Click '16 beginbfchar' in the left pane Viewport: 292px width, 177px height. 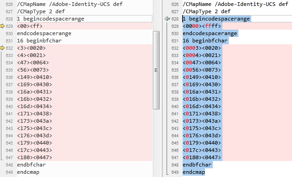click(x=39, y=41)
